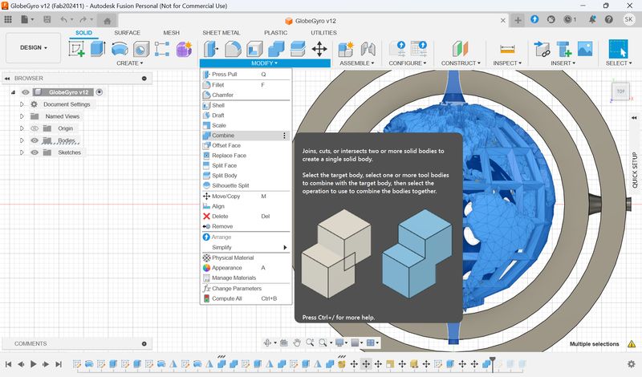Expand Document Settings tree node
642x377 pixels.
(22, 104)
